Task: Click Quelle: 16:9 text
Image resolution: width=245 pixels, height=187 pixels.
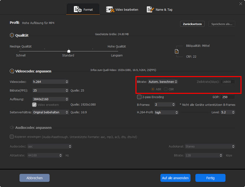Action: pos(79,112)
